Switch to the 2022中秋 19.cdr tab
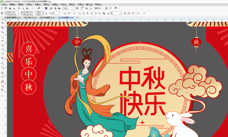 (30, 17)
